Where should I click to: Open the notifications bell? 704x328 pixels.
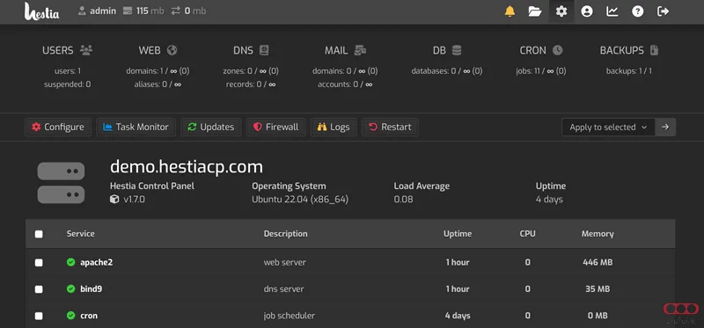tap(510, 11)
